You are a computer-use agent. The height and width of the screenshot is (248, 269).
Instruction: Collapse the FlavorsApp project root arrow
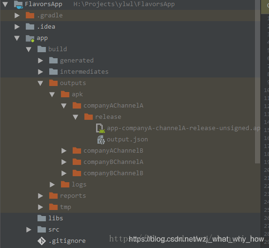(5, 4)
